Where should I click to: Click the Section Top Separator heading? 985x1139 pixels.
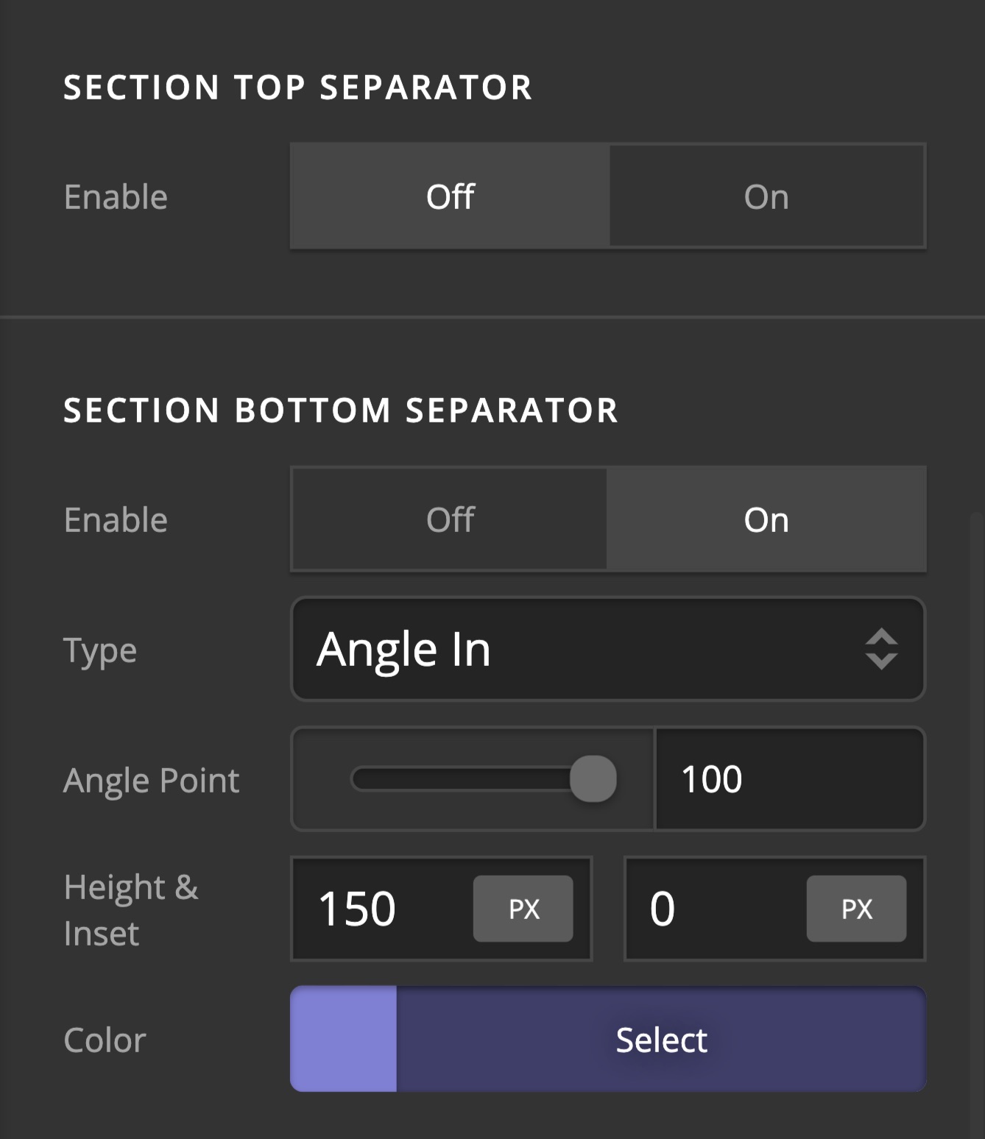(297, 88)
